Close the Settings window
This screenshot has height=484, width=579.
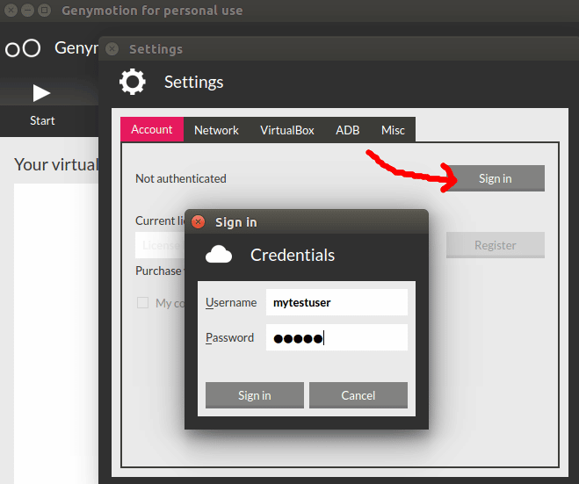112,49
